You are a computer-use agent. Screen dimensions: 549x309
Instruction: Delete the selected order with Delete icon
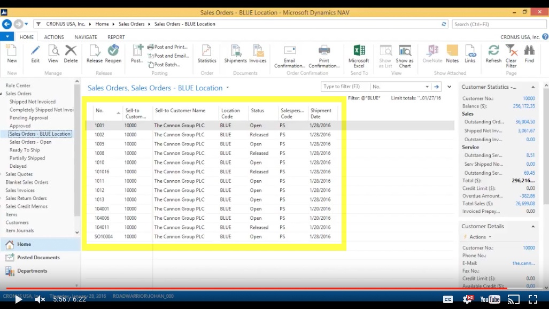[71, 54]
